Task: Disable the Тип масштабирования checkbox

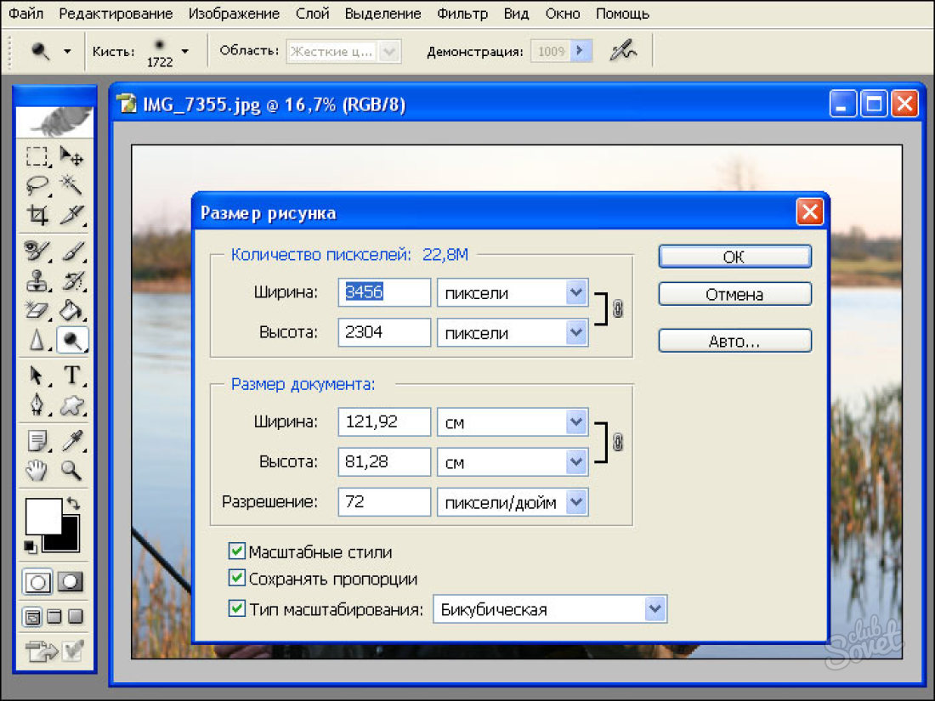Action: (x=237, y=608)
